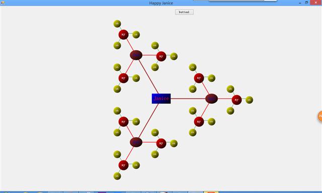Click the topmost red "my" node
The width and height of the screenshot is (322, 193).
click(x=123, y=35)
